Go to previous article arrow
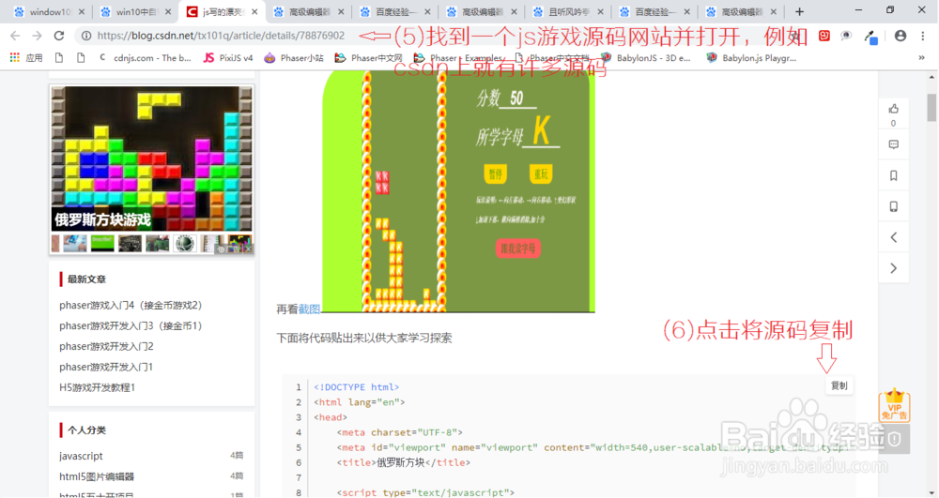 [894, 237]
